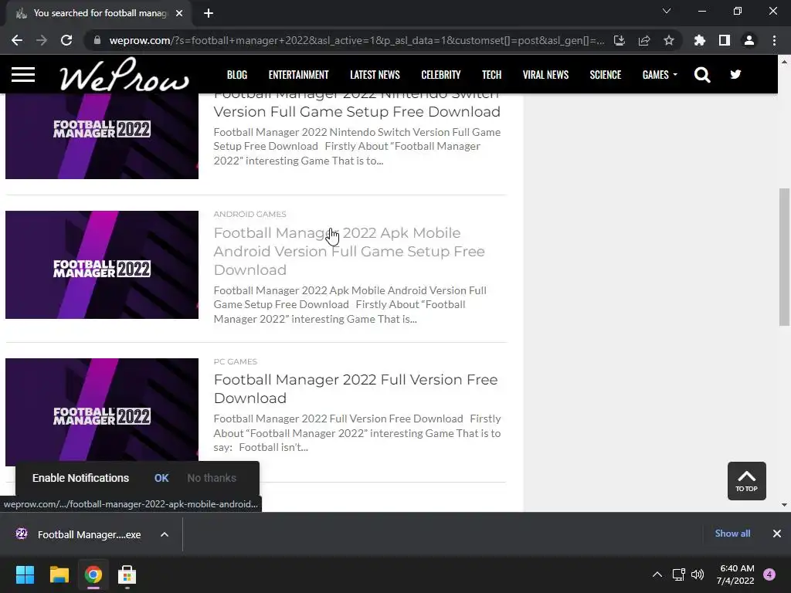Click No thanks on notifications prompt
The image size is (791, 593).
(x=212, y=478)
